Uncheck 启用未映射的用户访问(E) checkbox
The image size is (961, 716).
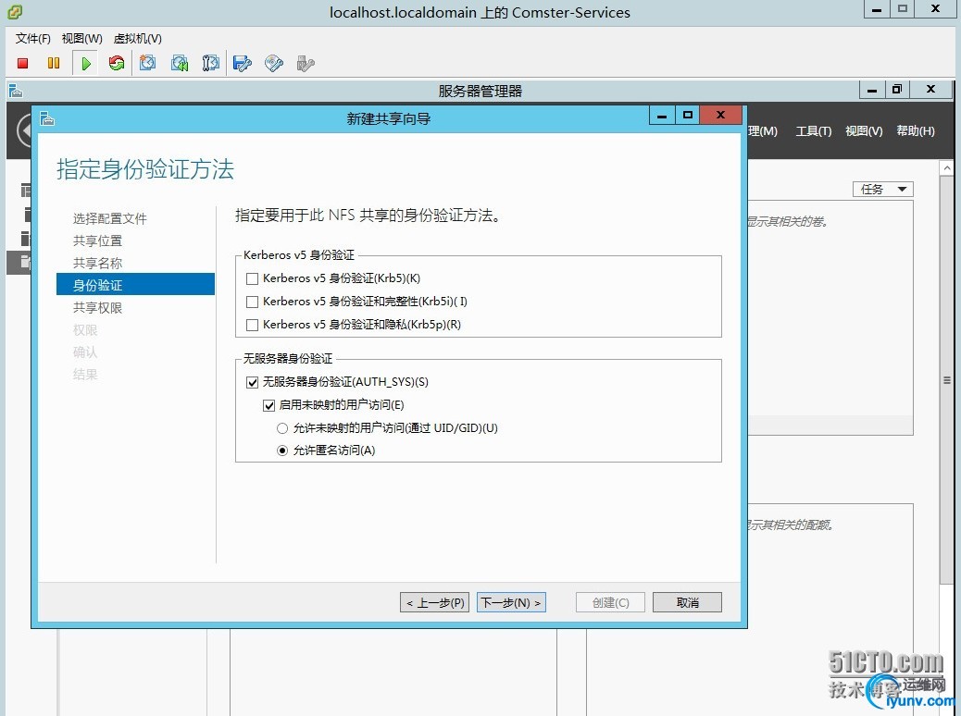tap(268, 405)
